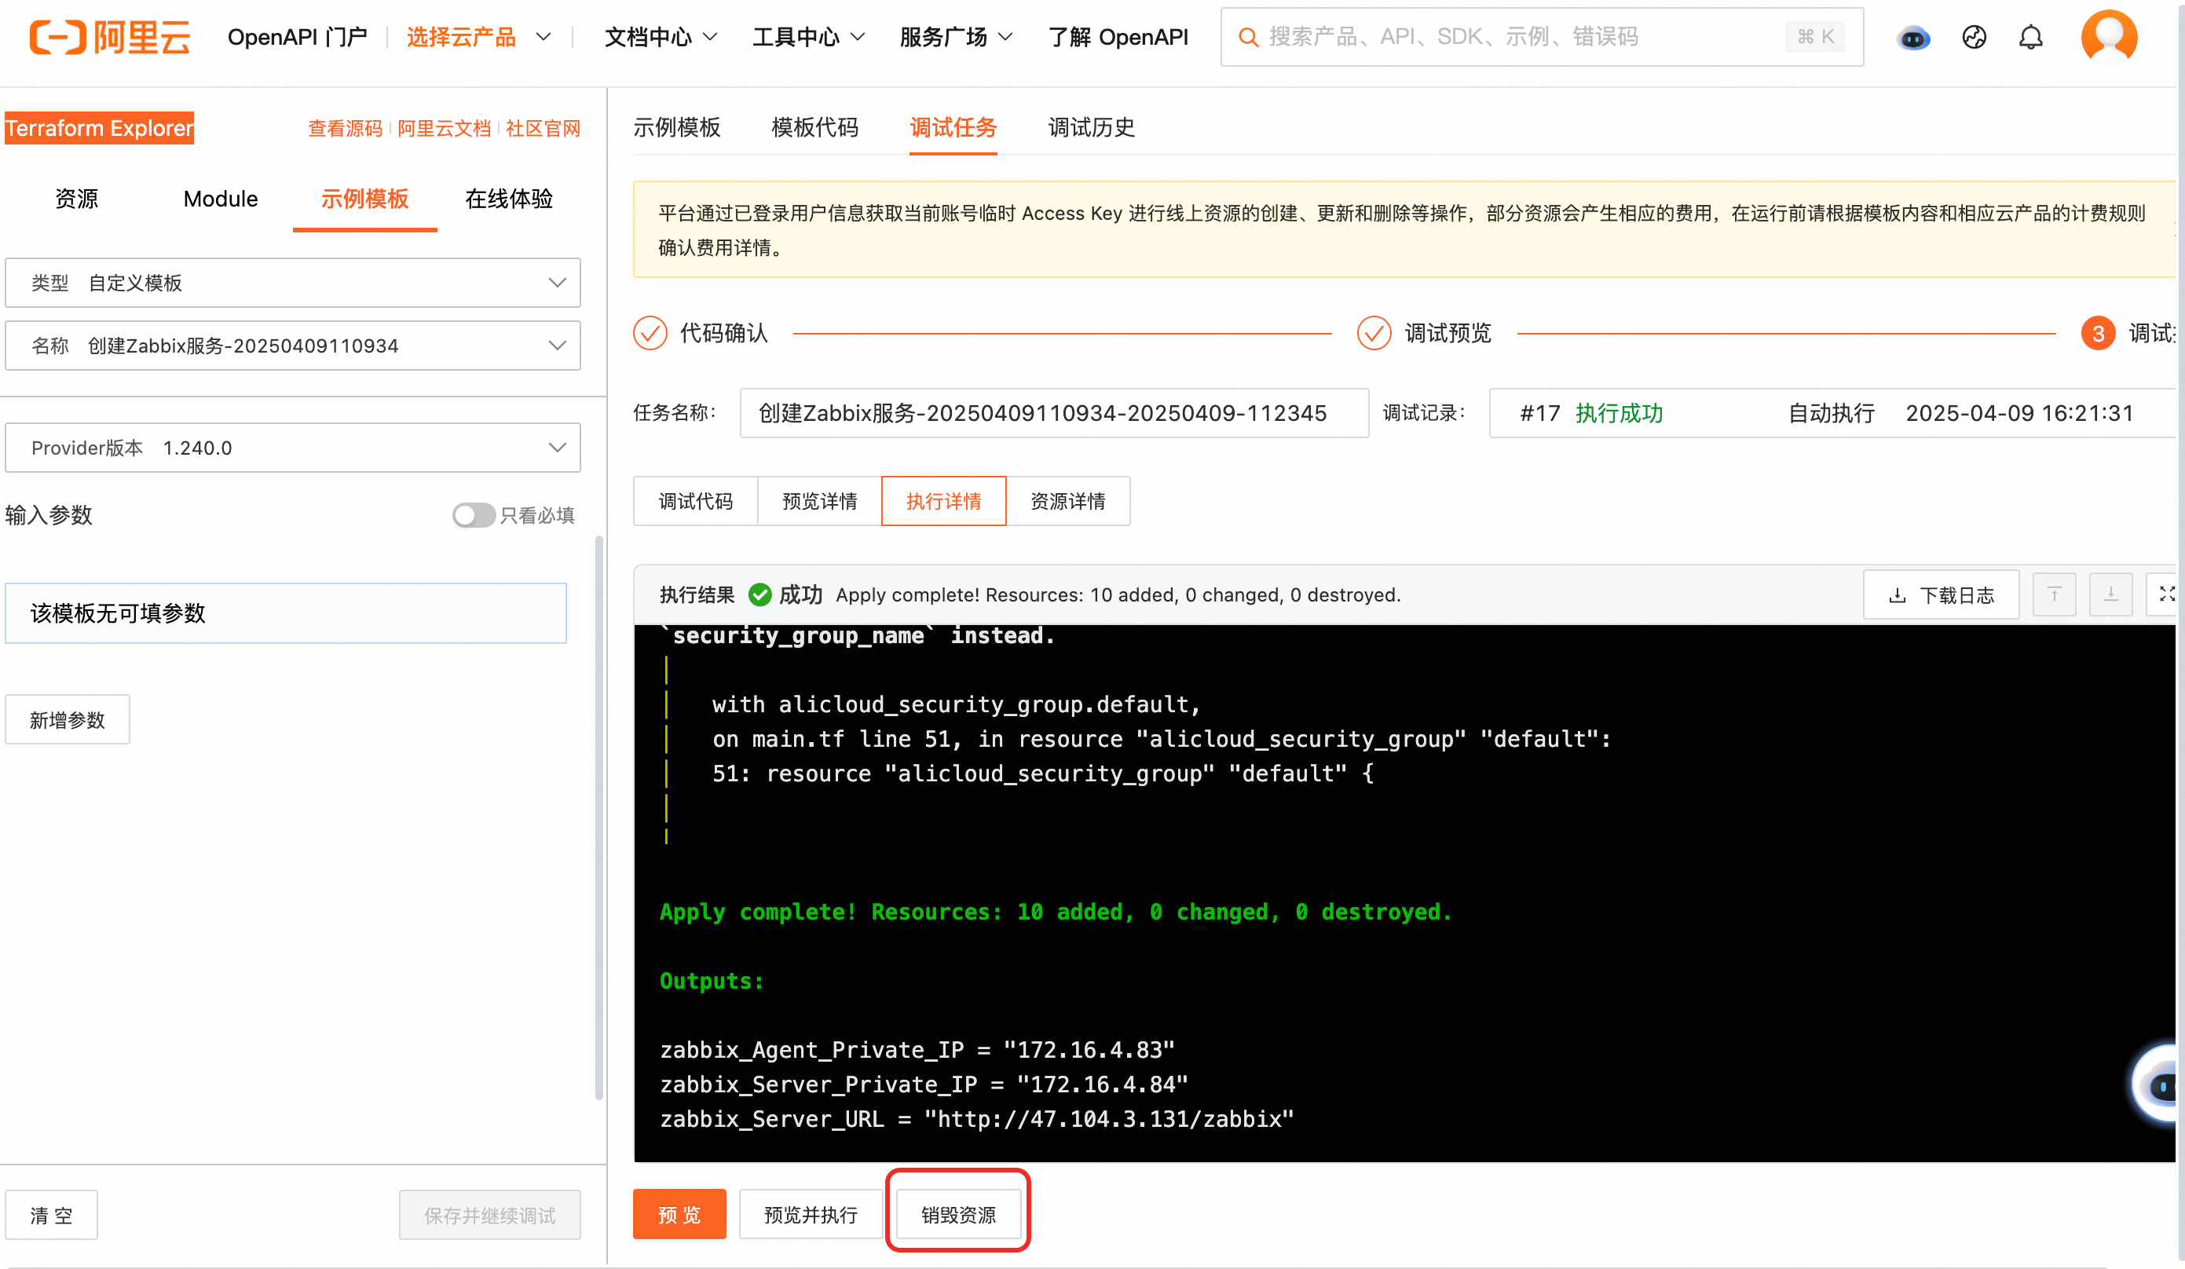Click the 下载日志 button

pyautogui.click(x=1941, y=594)
